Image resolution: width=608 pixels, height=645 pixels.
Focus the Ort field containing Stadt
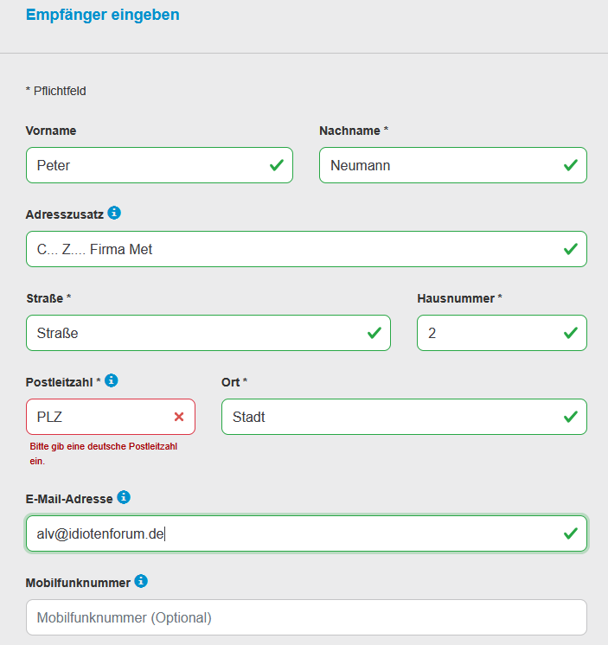pos(404,417)
